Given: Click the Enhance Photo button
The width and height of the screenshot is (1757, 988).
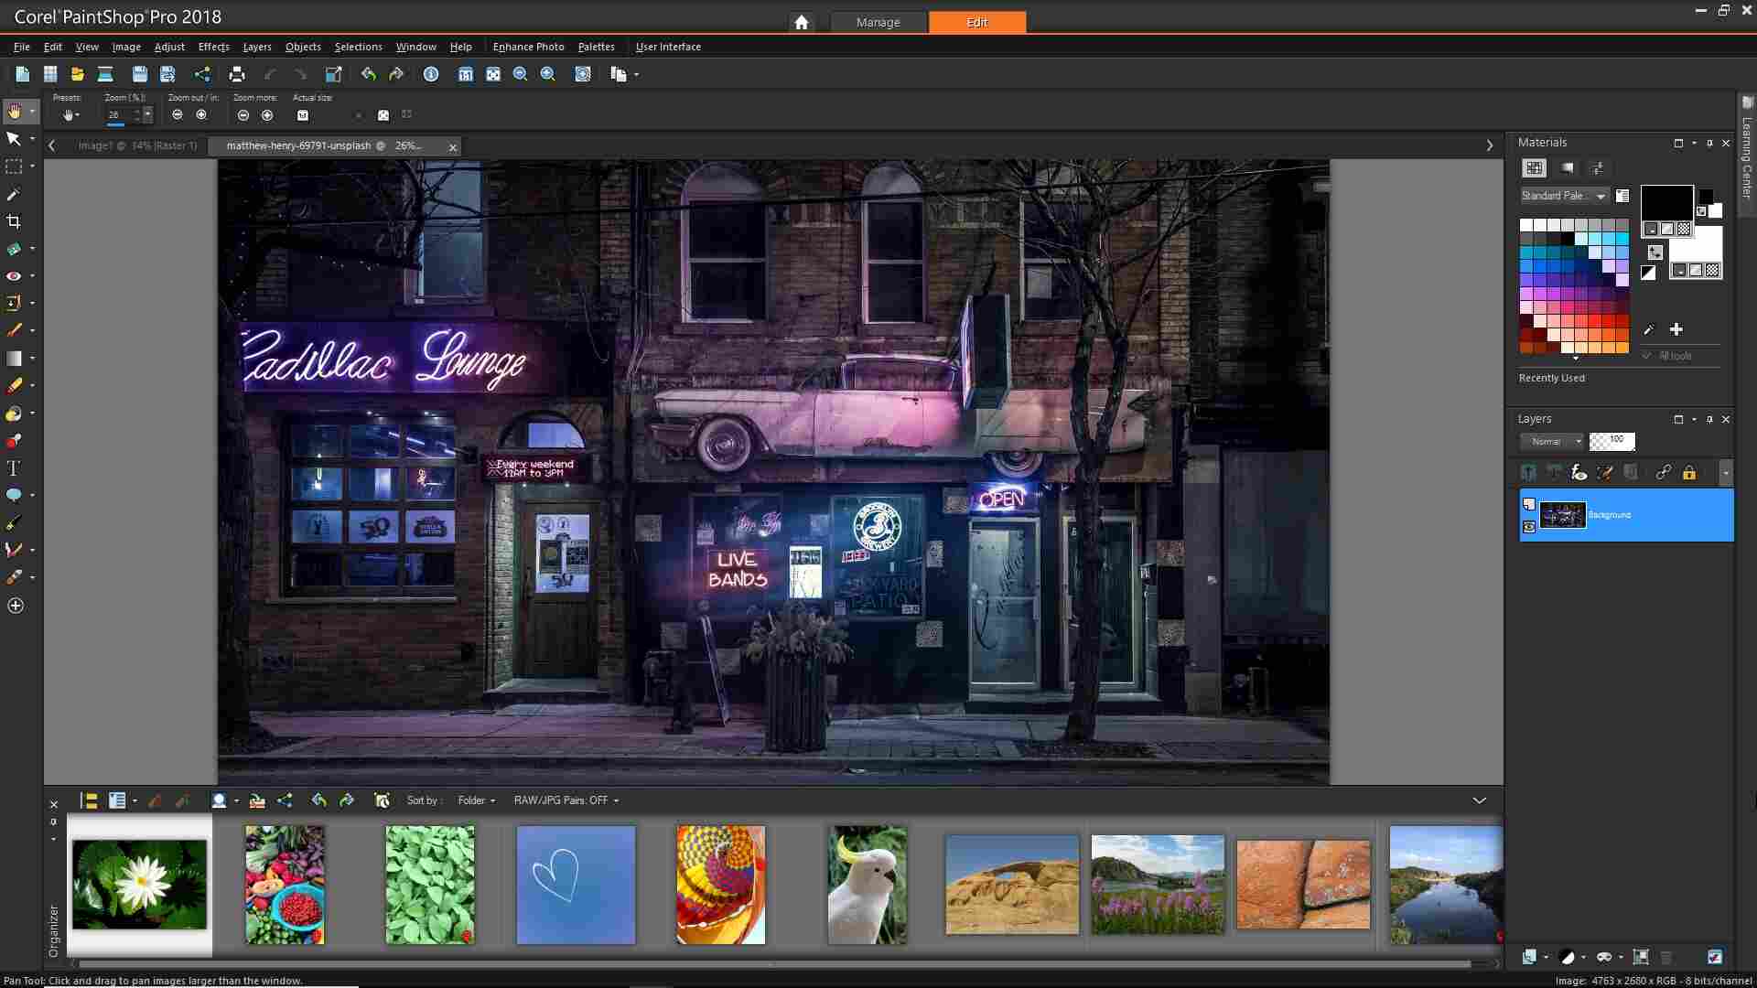Looking at the screenshot, I should pos(527,47).
